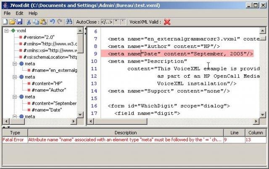Select the #name="Date" attribute
The height and width of the screenshot is (169, 269).
click(47, 110)
